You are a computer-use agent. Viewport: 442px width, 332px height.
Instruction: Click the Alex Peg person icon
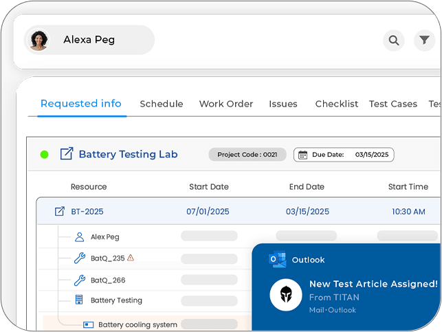pyautogui.click(x=79, y=237)
